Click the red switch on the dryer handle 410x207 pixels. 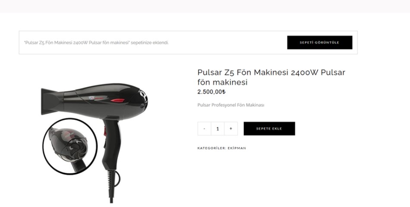(x=105, y=132)
